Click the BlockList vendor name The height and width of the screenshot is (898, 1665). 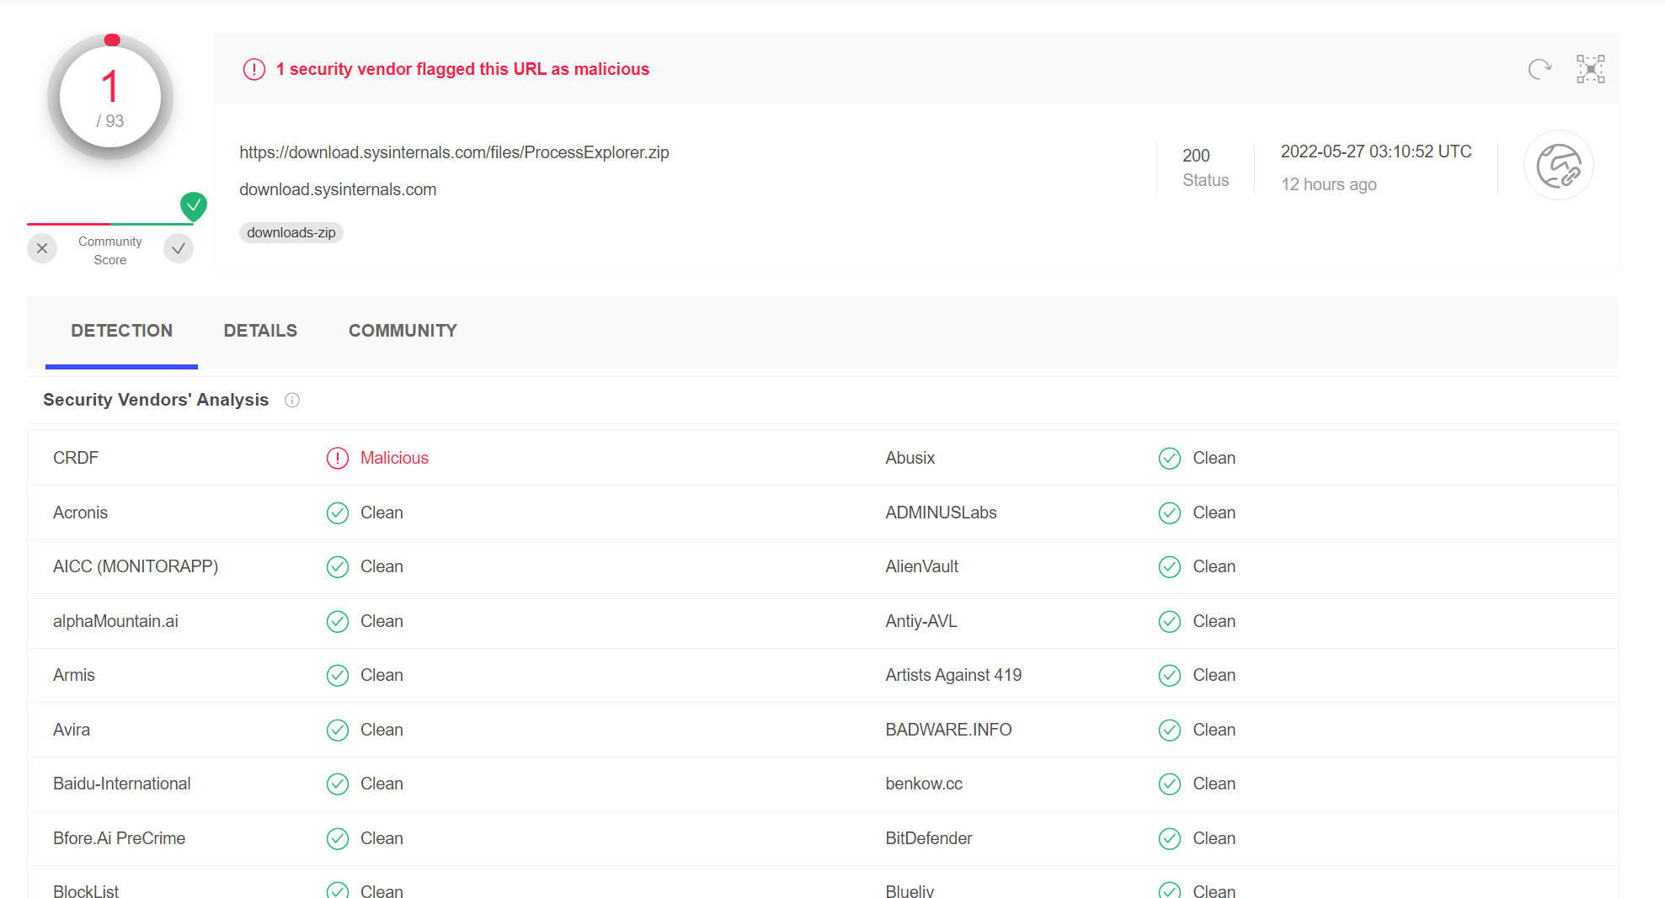(x=86, y=890)
